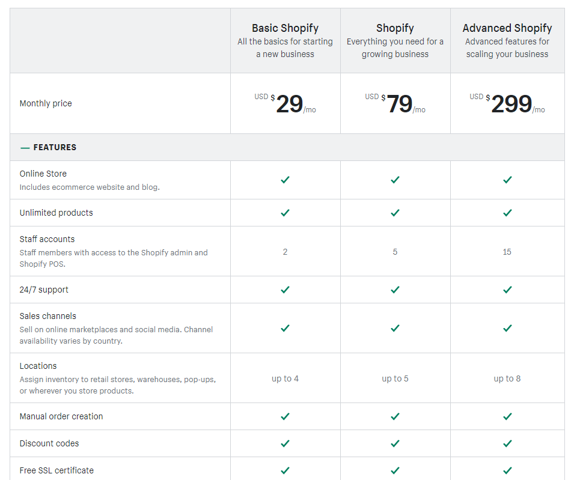Image resolution: width=580 pixels, height=480 pixels.
Task: Click Free SSL certificate checkmark under Basic Shopify
Action: [x=285, y=470]
